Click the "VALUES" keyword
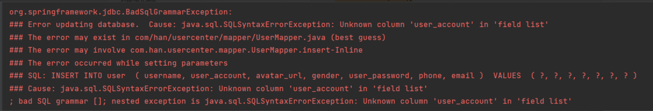Viewport: 653px width, 111px height. pyautogui.click(x=507, y=76)
